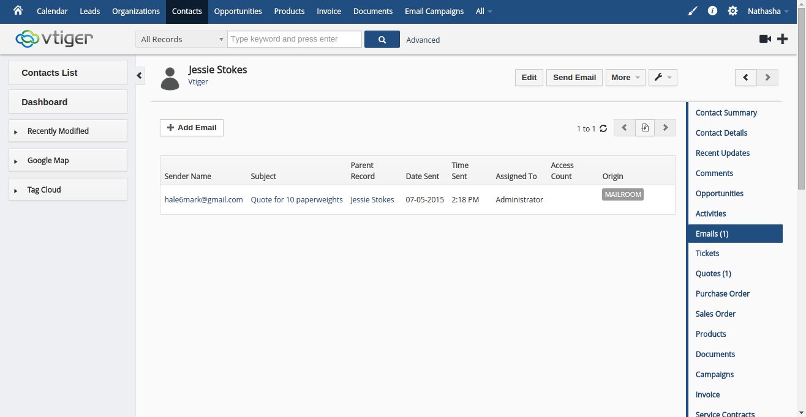The image size is (806, 417).
Task: Click the Send Email button
Action: coord(574,78)
